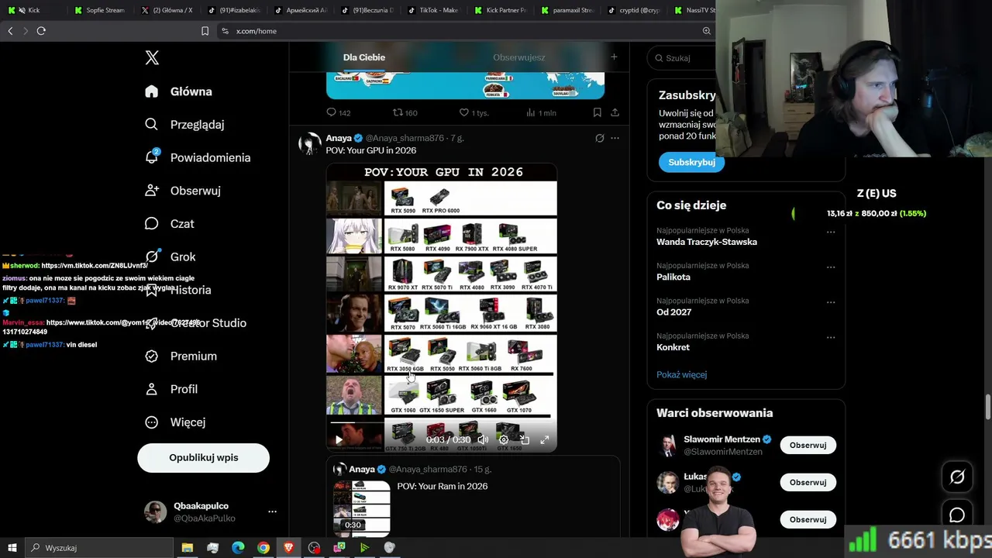Bookmark this page in the address bar
This screenshot has height=558, width=992.
pyautogui.click(x=205, y=31)
